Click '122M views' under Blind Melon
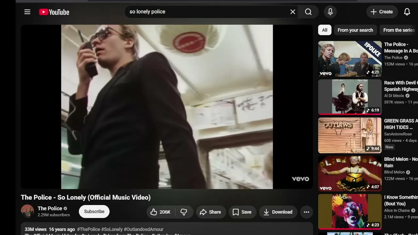Image resolution: width=418 pixels, height=235 pixels. coord(394,179)
